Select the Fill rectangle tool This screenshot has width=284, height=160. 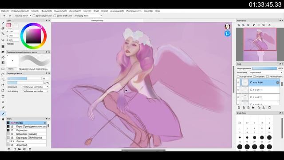tap(3, 46)
